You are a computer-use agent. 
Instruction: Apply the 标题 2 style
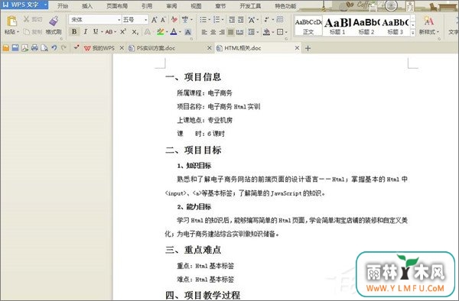pyautogui.click(x=366, y=26)
